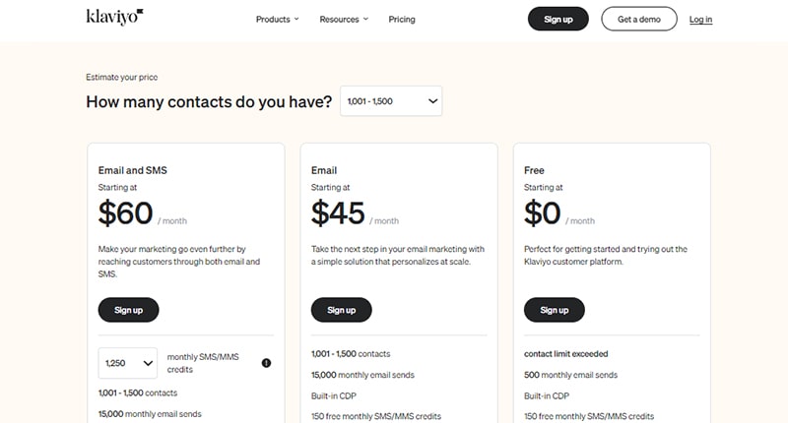Sign up for the $45 Email plan
Image resolution: width=788 pixels, height=423 pixels.
point(341,310)
